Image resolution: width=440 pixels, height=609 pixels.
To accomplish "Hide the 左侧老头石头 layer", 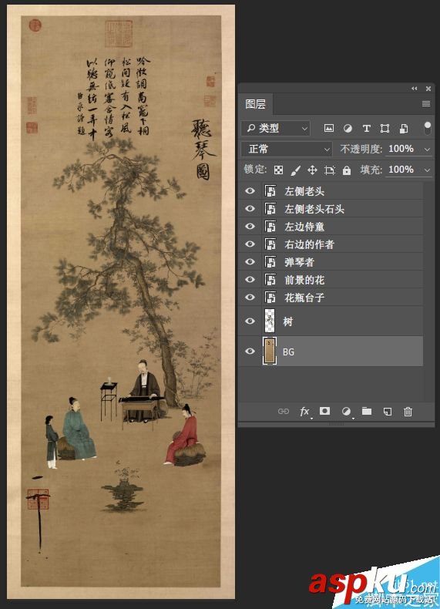I will 250,209.
